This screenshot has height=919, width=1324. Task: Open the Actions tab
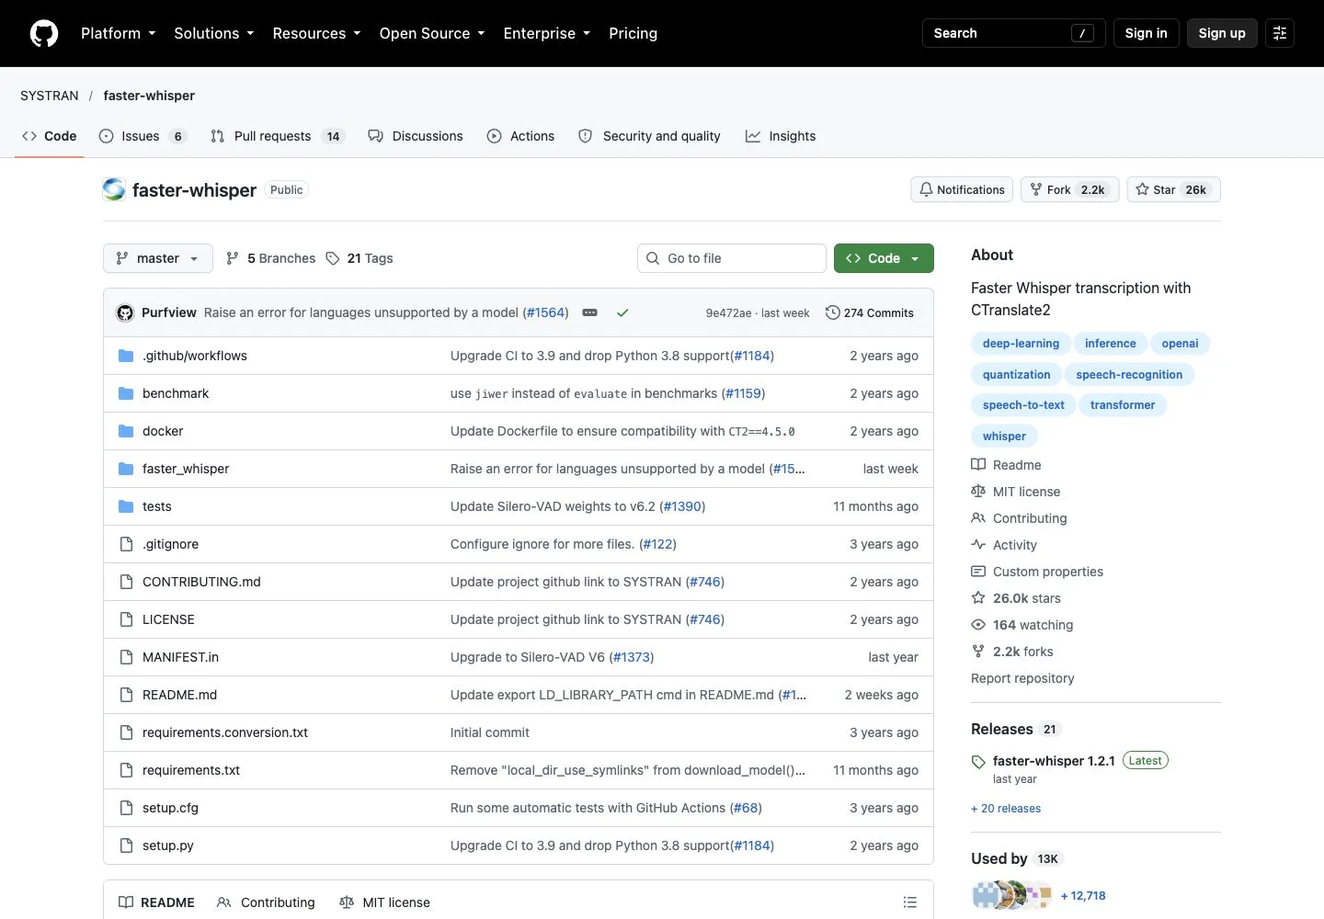[520, 136]
